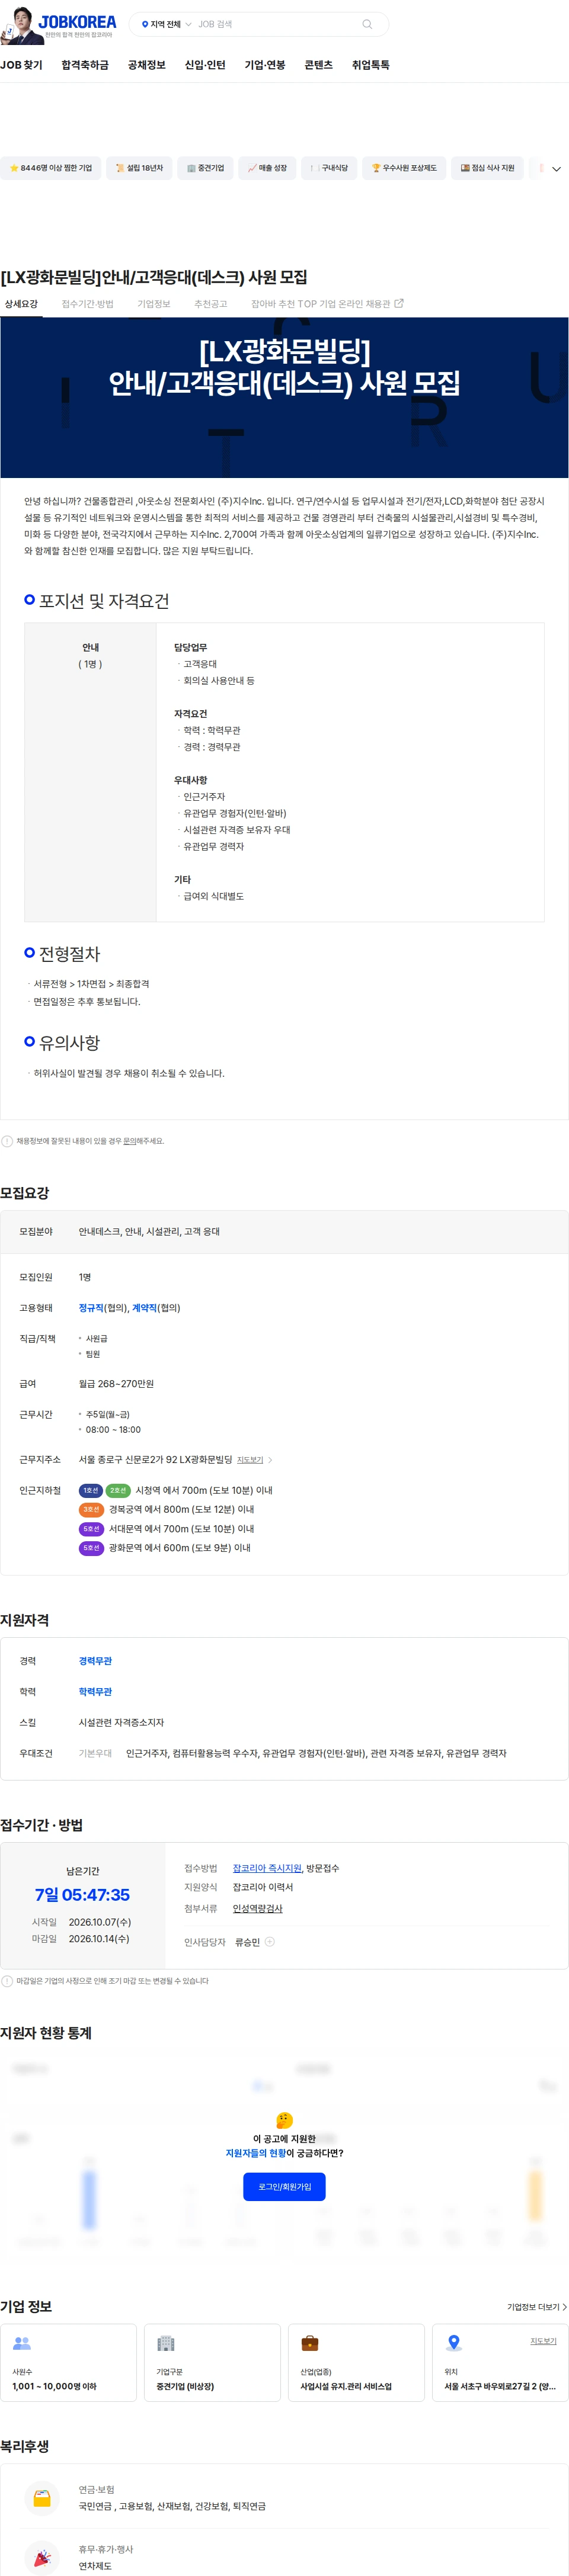Click the thinking emoji above login prompt
569x2576 pixels.
tap(284, 2119)
